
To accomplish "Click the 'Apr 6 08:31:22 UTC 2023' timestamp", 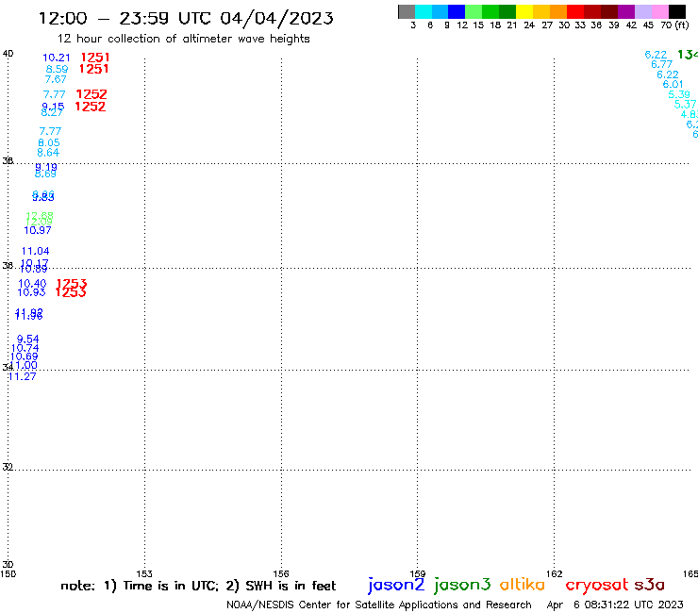I will (615, 605).
